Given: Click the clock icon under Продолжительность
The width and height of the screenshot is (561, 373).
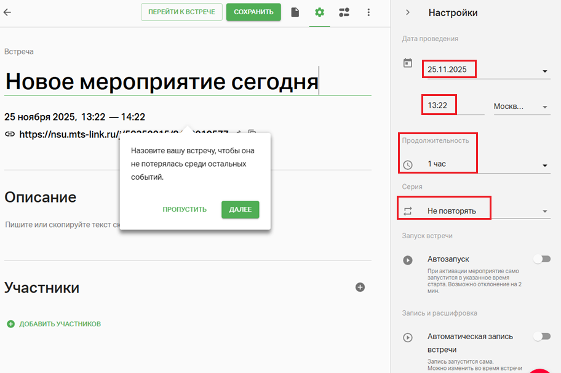Looking at the screenshot, I should pyautogui.click(x=407, y=165).
